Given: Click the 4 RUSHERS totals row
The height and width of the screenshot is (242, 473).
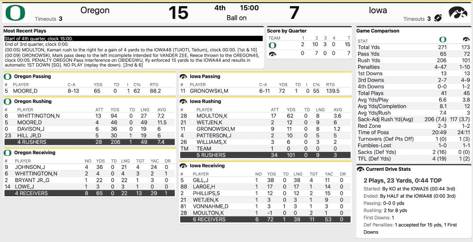Looking at the screenshot, I should pos(89,142).
